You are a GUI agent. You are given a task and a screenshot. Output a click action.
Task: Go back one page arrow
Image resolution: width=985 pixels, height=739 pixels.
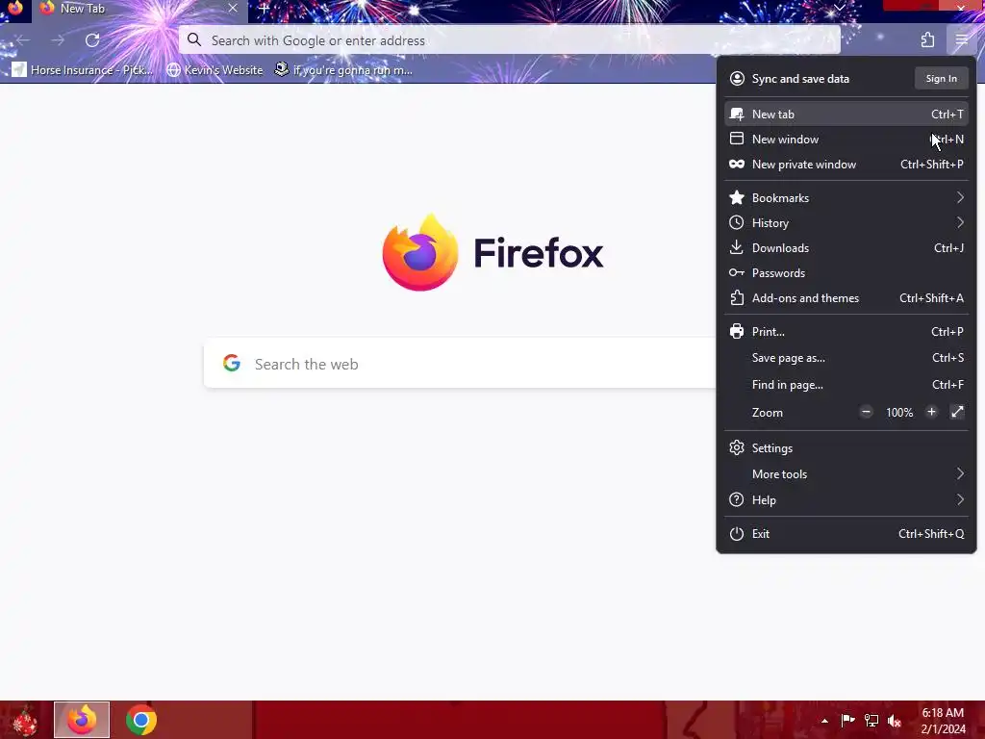pos(23,40)
